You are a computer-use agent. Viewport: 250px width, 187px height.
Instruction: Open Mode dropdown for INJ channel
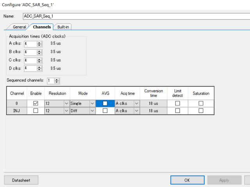(92, 111)
